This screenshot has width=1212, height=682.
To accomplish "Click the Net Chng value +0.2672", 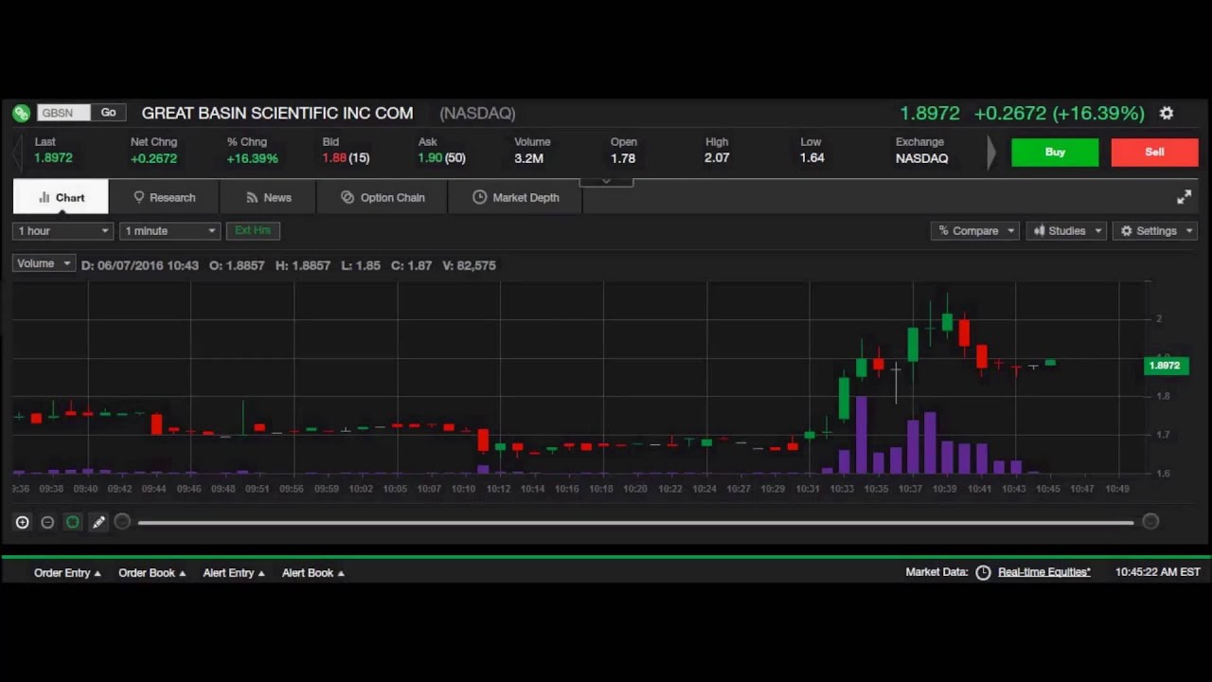I will pyautogui.click(x=153, y=158).
